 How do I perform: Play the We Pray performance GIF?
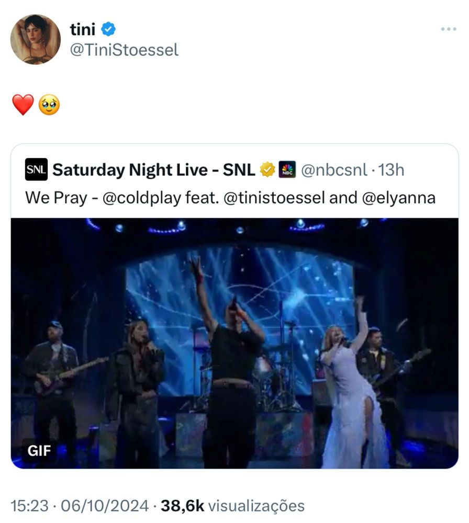coord(234,343)
